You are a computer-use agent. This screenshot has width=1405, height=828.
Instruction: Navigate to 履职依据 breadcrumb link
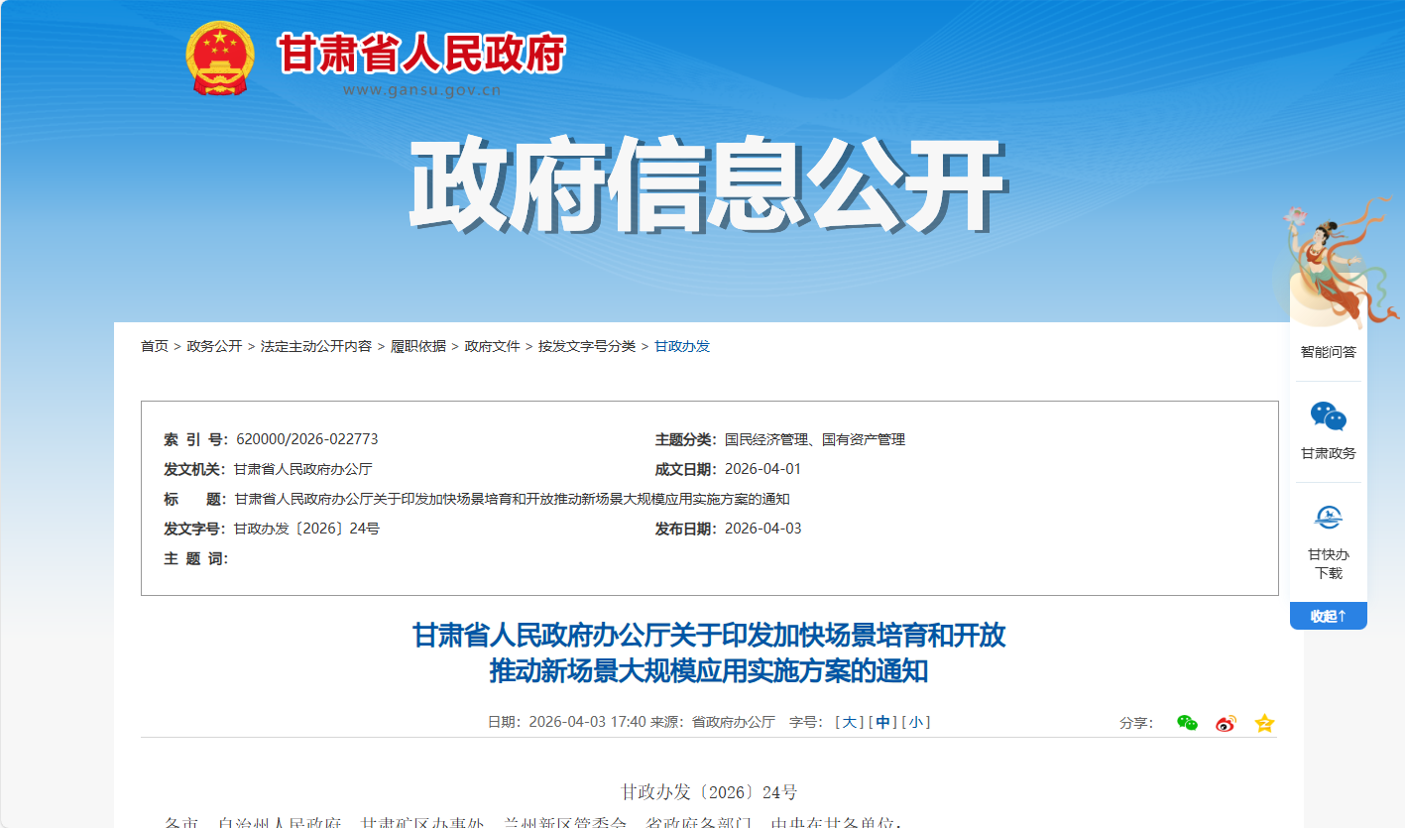[417, 346]
